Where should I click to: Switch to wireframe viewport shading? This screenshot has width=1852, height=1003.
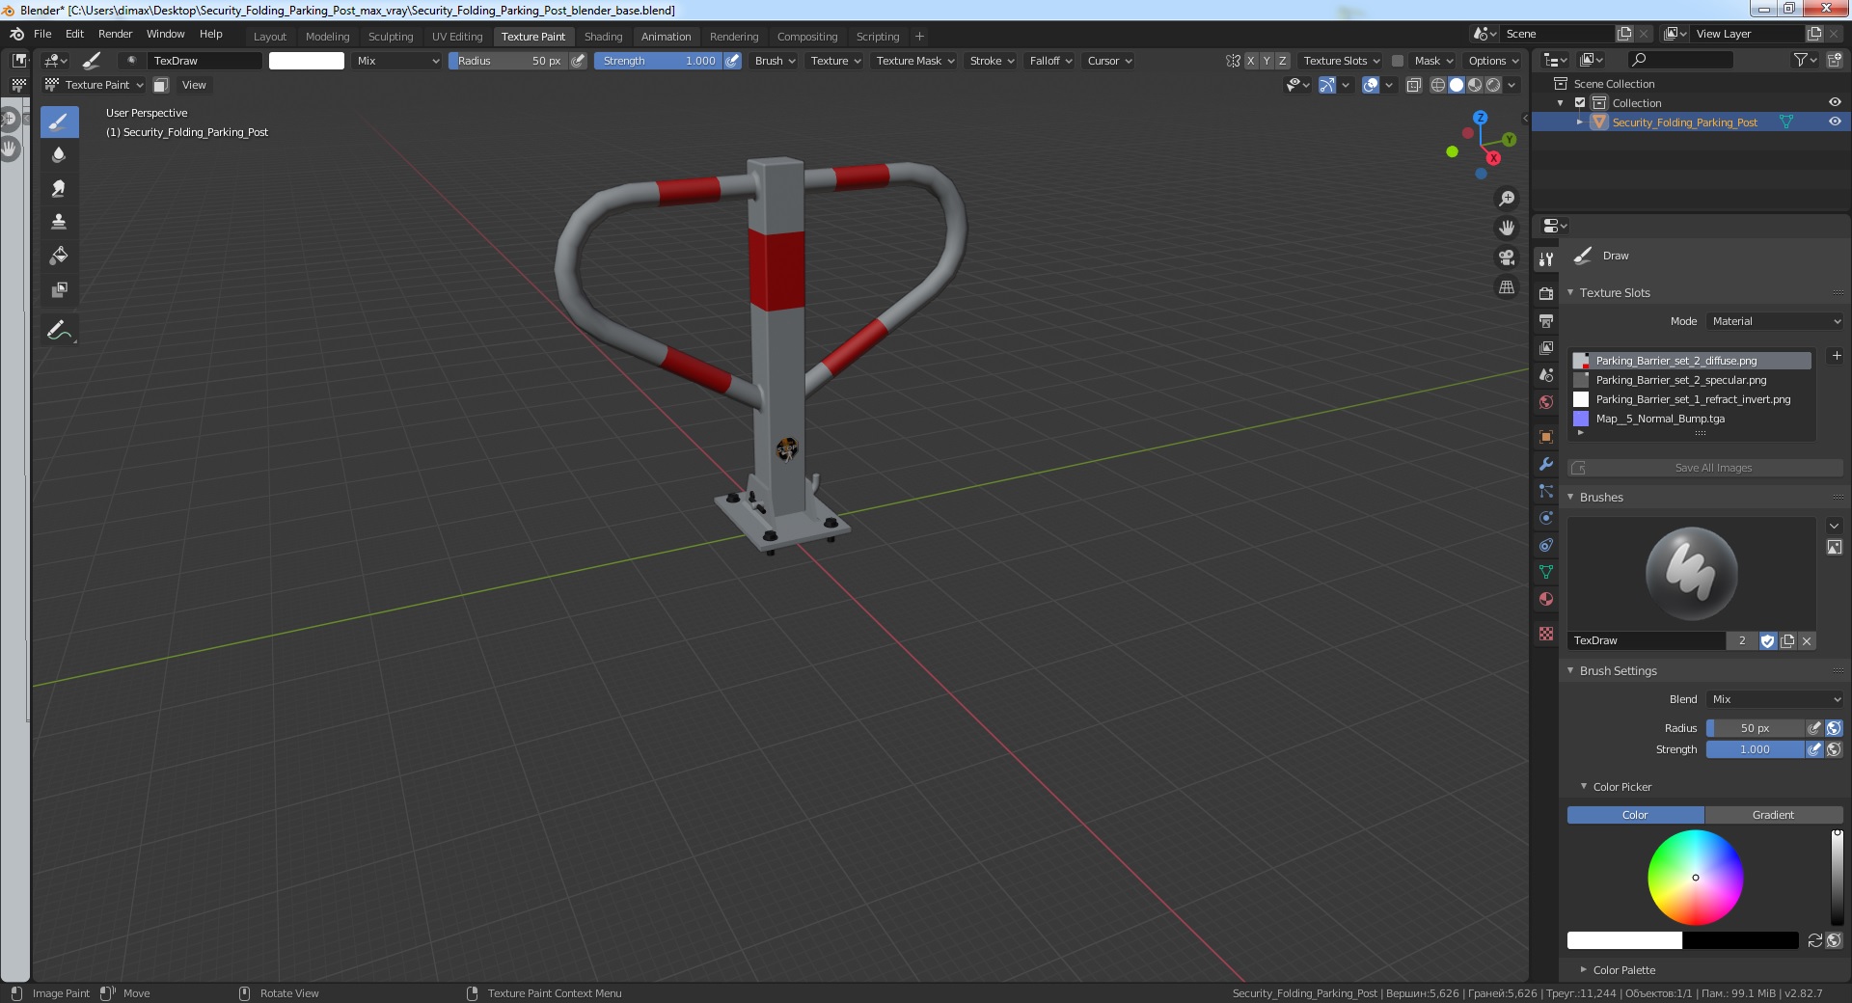click(x=1438, y=85)
